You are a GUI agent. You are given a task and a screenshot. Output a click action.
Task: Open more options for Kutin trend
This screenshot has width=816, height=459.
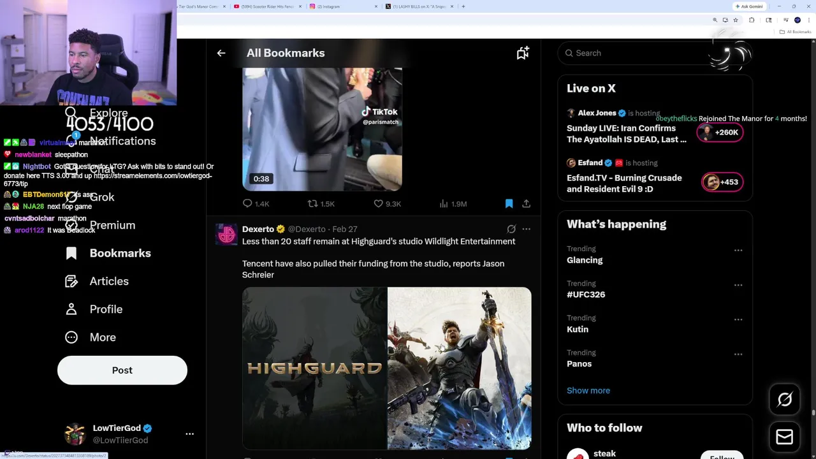pos(738,319)
